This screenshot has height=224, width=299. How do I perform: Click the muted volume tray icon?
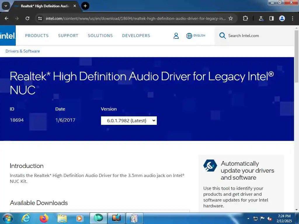click(270, 219)
